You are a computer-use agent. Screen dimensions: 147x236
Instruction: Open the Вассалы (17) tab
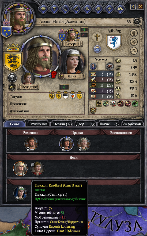[x=62, y=124]
